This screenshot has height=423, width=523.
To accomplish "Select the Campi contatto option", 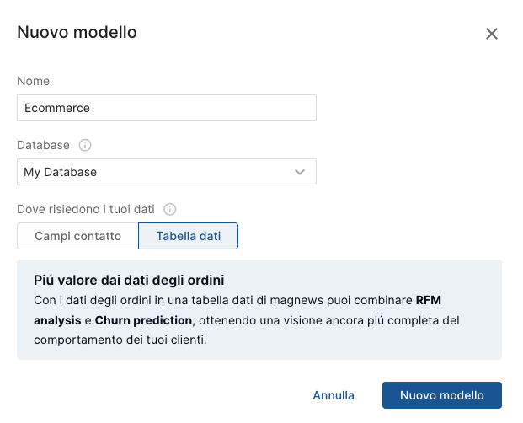I will coord(77,236).
